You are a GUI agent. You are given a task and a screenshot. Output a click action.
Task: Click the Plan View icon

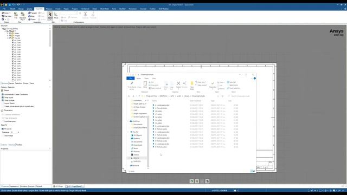7,16
